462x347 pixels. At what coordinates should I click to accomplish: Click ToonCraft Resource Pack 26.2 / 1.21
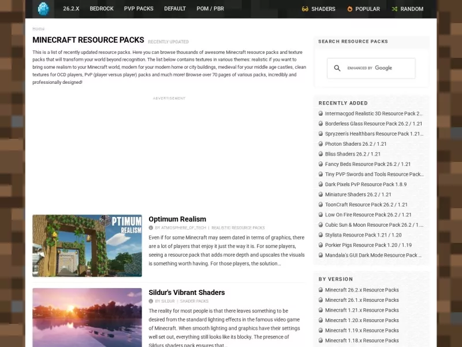366,205
